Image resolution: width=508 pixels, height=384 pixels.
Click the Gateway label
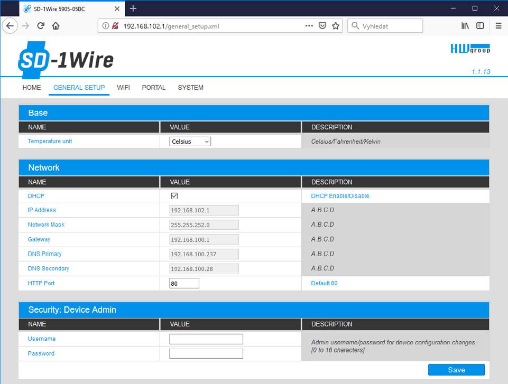pos(39,239)
